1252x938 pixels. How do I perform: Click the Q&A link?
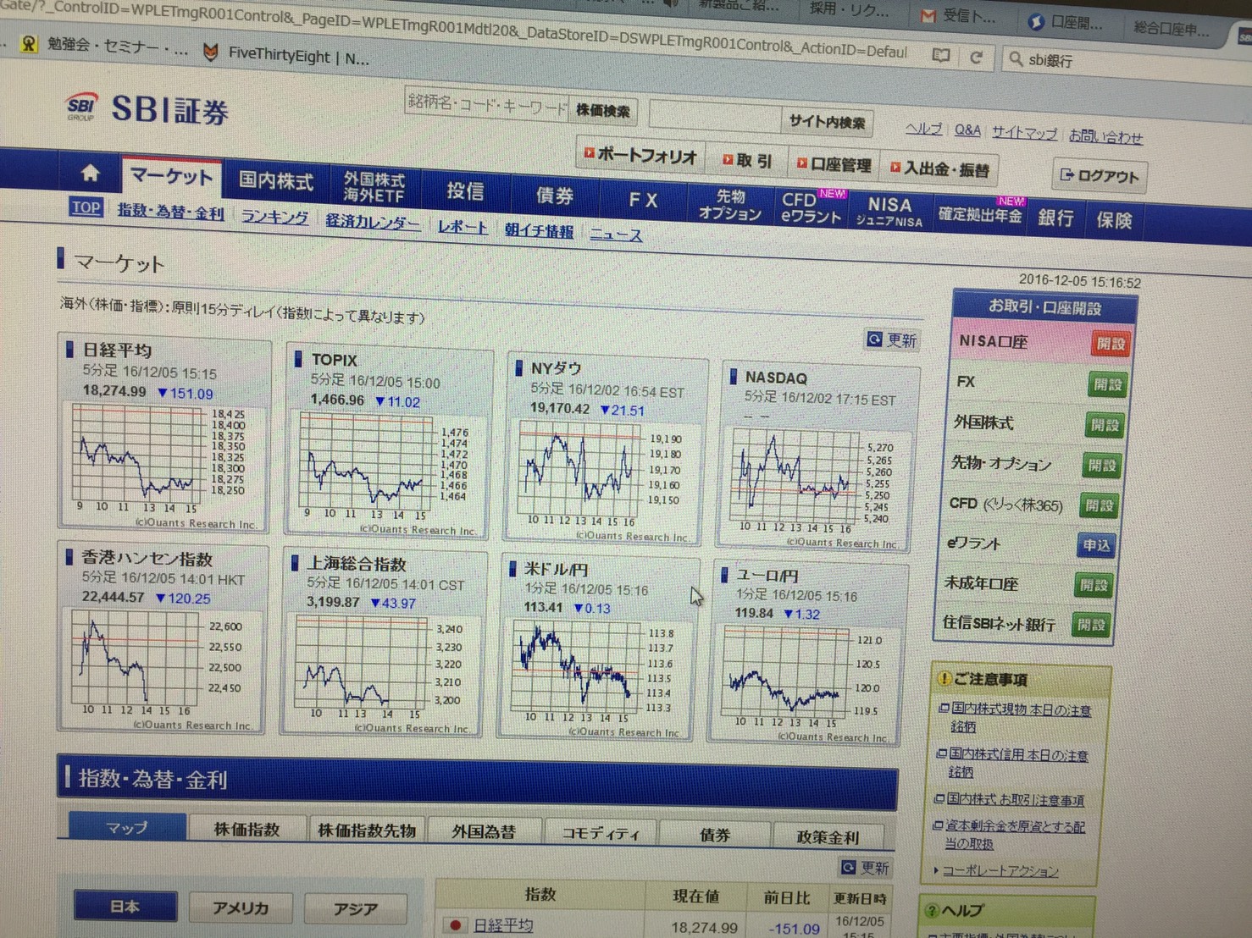pos(967,130)
